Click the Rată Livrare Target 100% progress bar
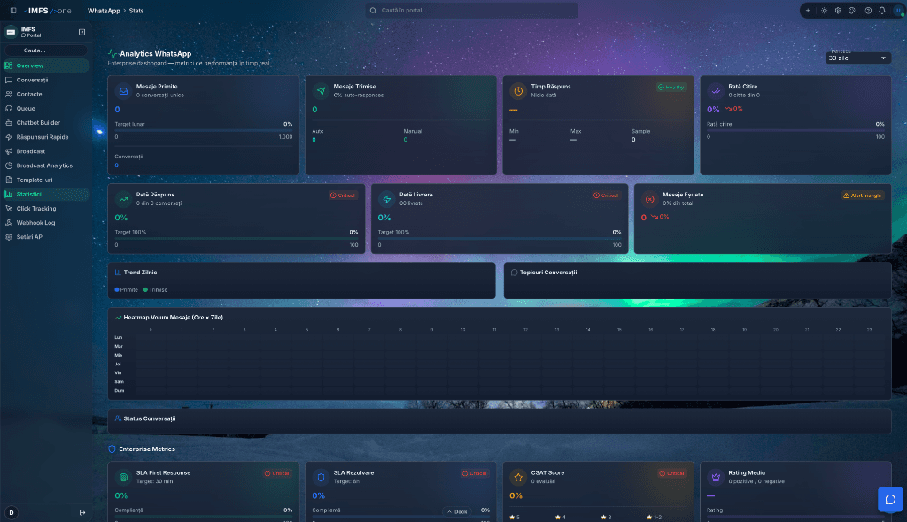The height and width of the screenshot is (522, 907). (500, 239)
